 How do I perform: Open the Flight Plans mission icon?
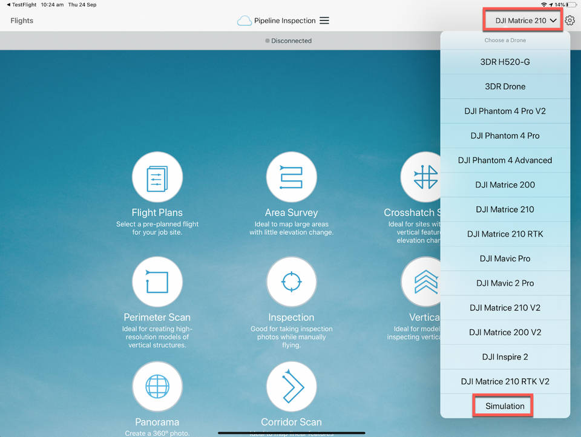pos(157,177)
